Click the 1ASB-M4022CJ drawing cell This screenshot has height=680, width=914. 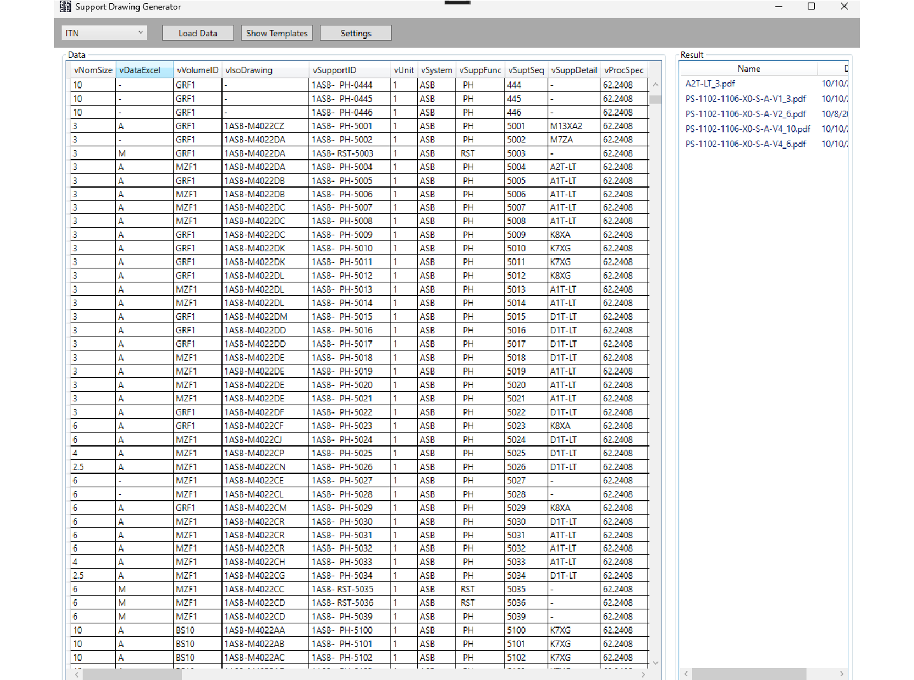(x=266, y=440)
